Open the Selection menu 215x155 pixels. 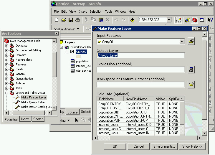pyautogui.click(x=96, y=11)
